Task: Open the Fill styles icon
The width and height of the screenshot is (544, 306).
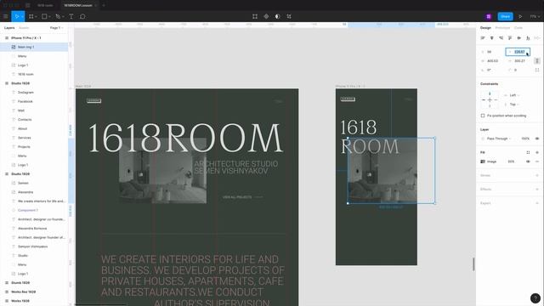Action: point(528,152)
